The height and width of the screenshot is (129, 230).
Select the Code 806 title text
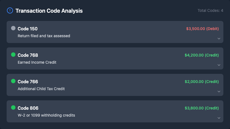(28, 108)
